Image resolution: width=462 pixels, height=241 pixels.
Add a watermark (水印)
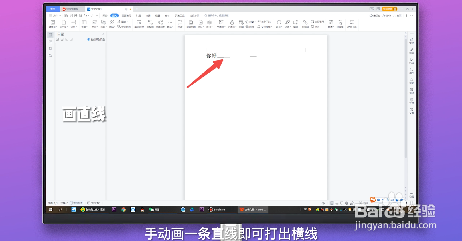pos(209,24)
